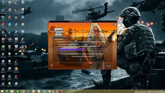Open File Explorer from the taskbar
The width and height of the screenshot is (165, 93).
coord(12,91)
